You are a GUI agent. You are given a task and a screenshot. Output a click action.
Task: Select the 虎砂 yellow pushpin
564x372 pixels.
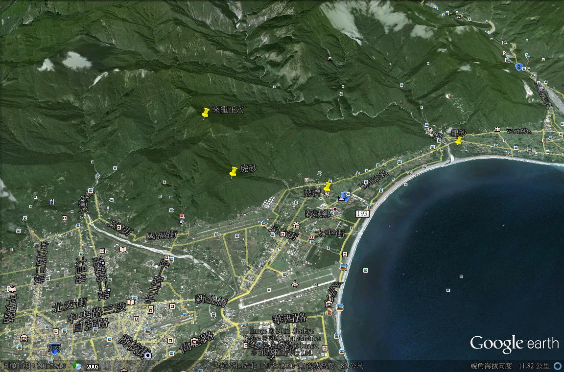tap(234, 171)
